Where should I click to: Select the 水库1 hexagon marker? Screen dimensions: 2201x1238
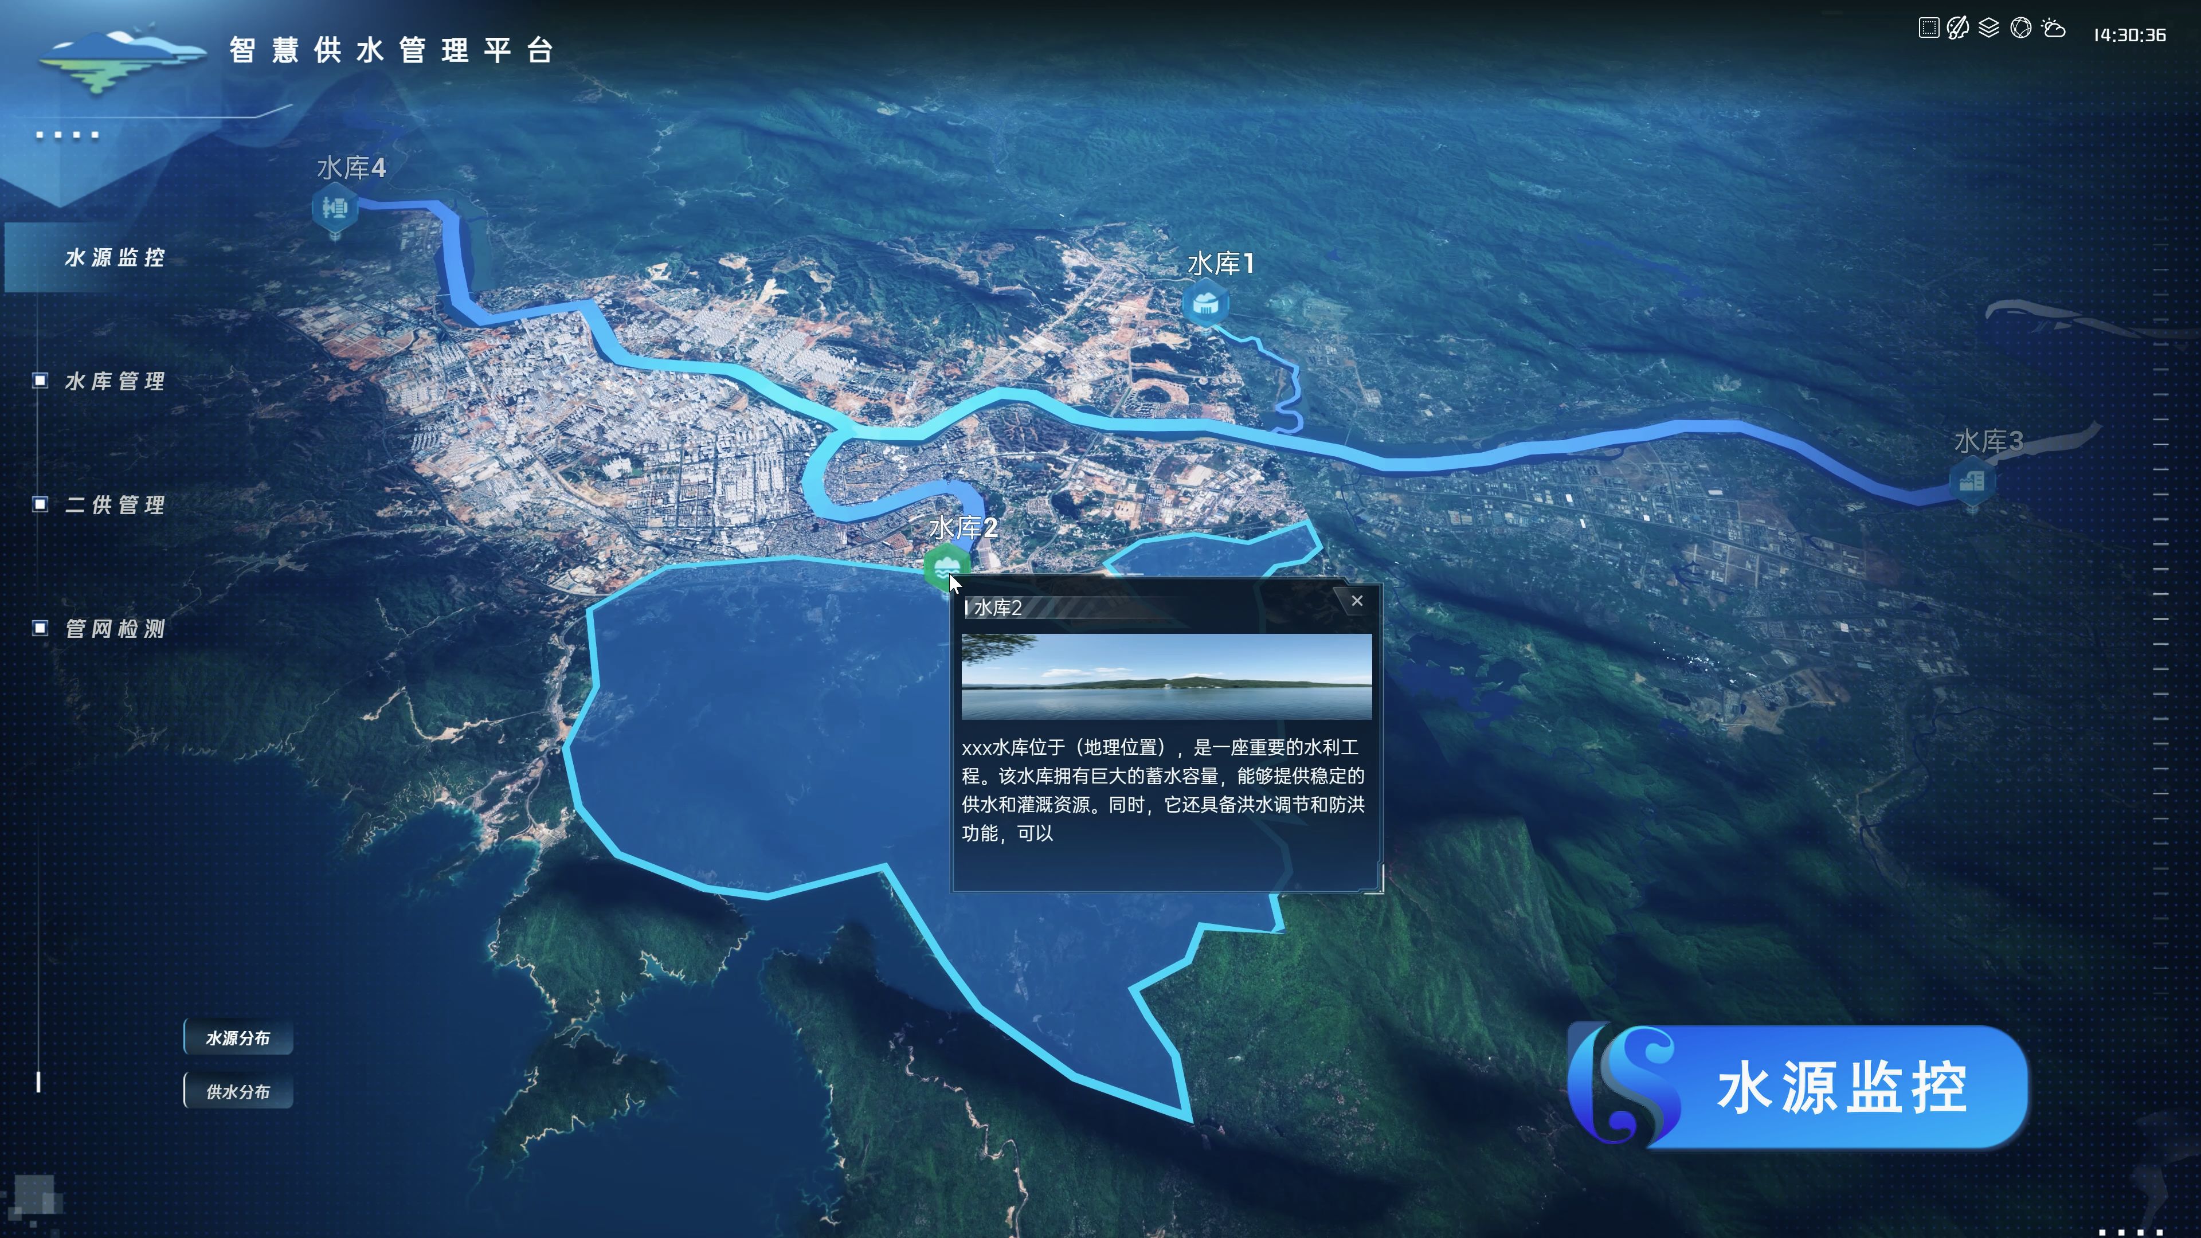pyautogui.click(x=1205, y=303)
